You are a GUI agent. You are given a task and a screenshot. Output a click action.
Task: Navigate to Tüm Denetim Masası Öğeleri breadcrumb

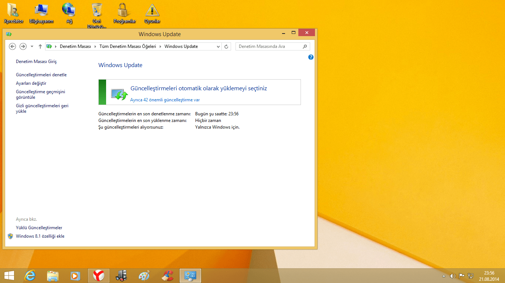pos(128,46)
